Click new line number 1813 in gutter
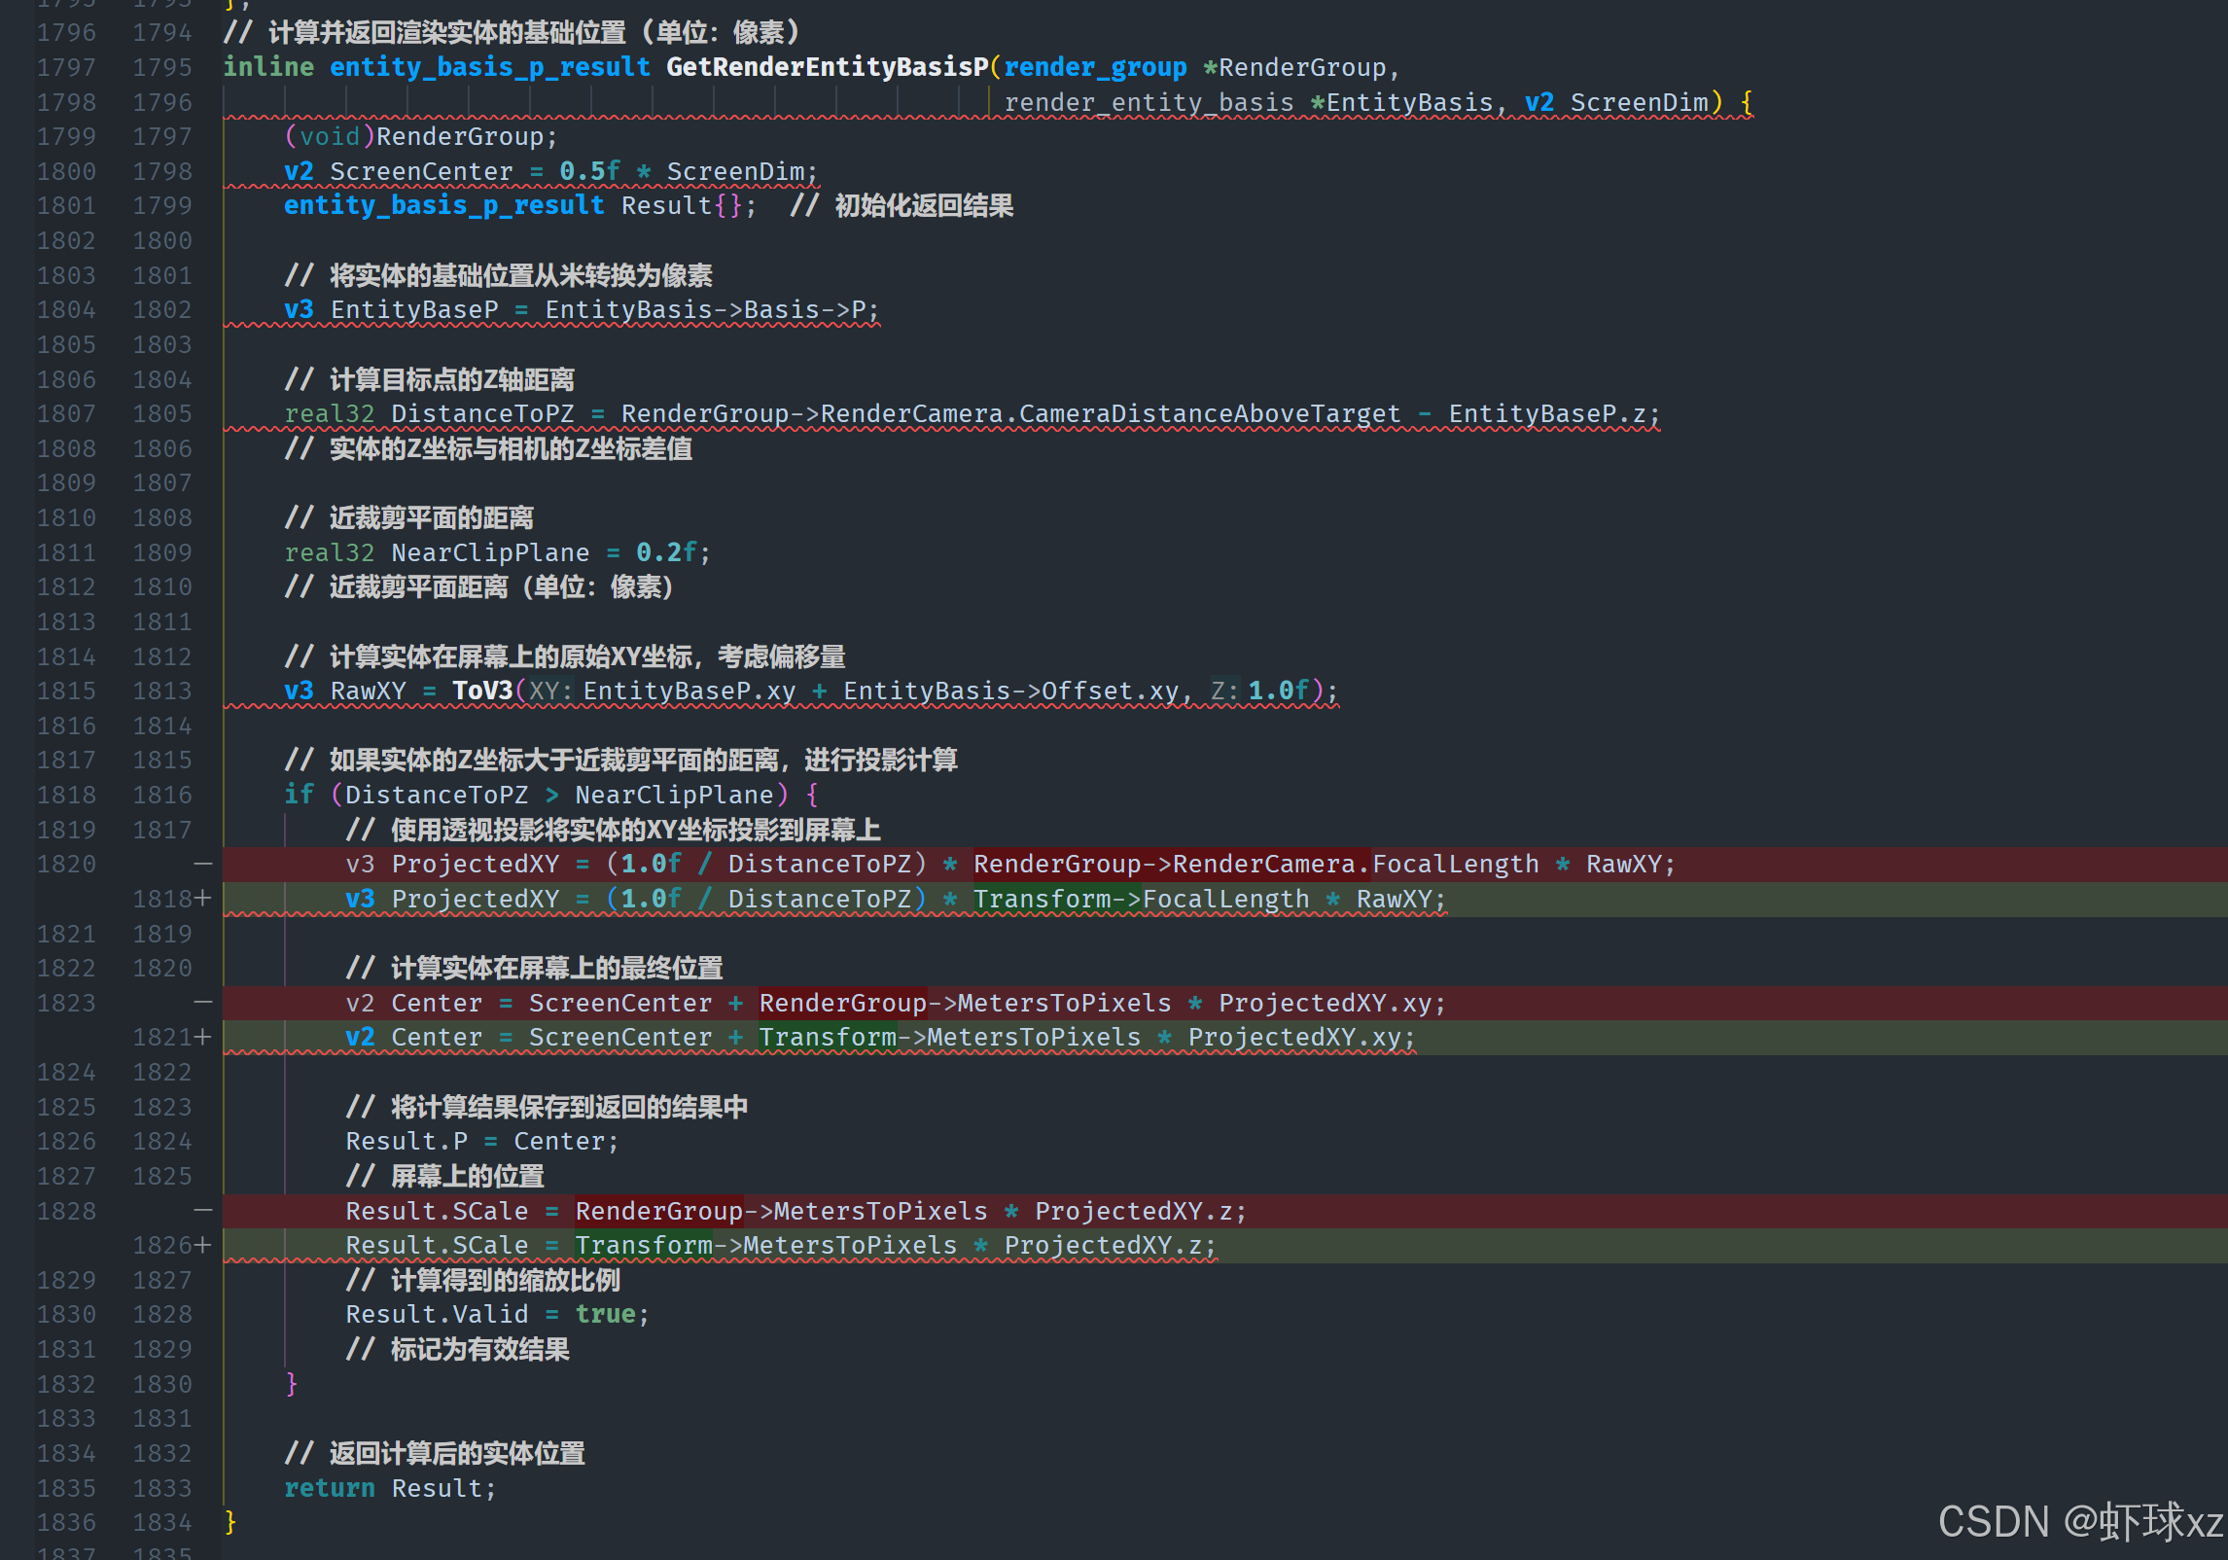Viewport: 2228px width, 1560px height. tap(162, 691)
